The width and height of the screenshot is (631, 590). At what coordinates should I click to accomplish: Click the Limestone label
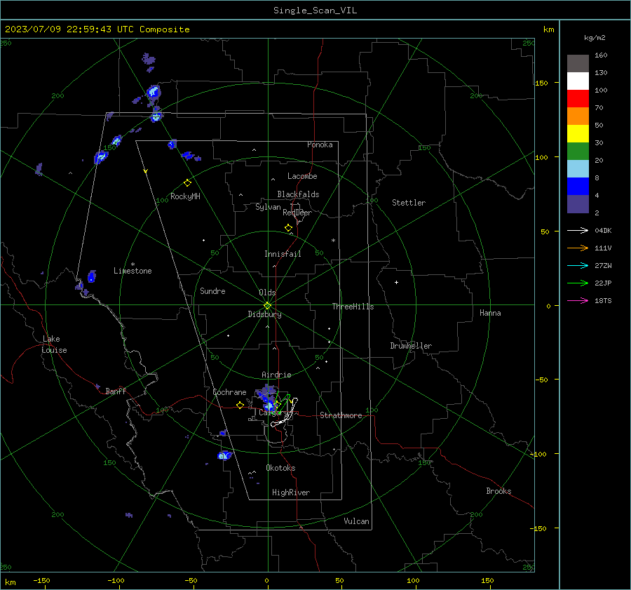point(133,271)
